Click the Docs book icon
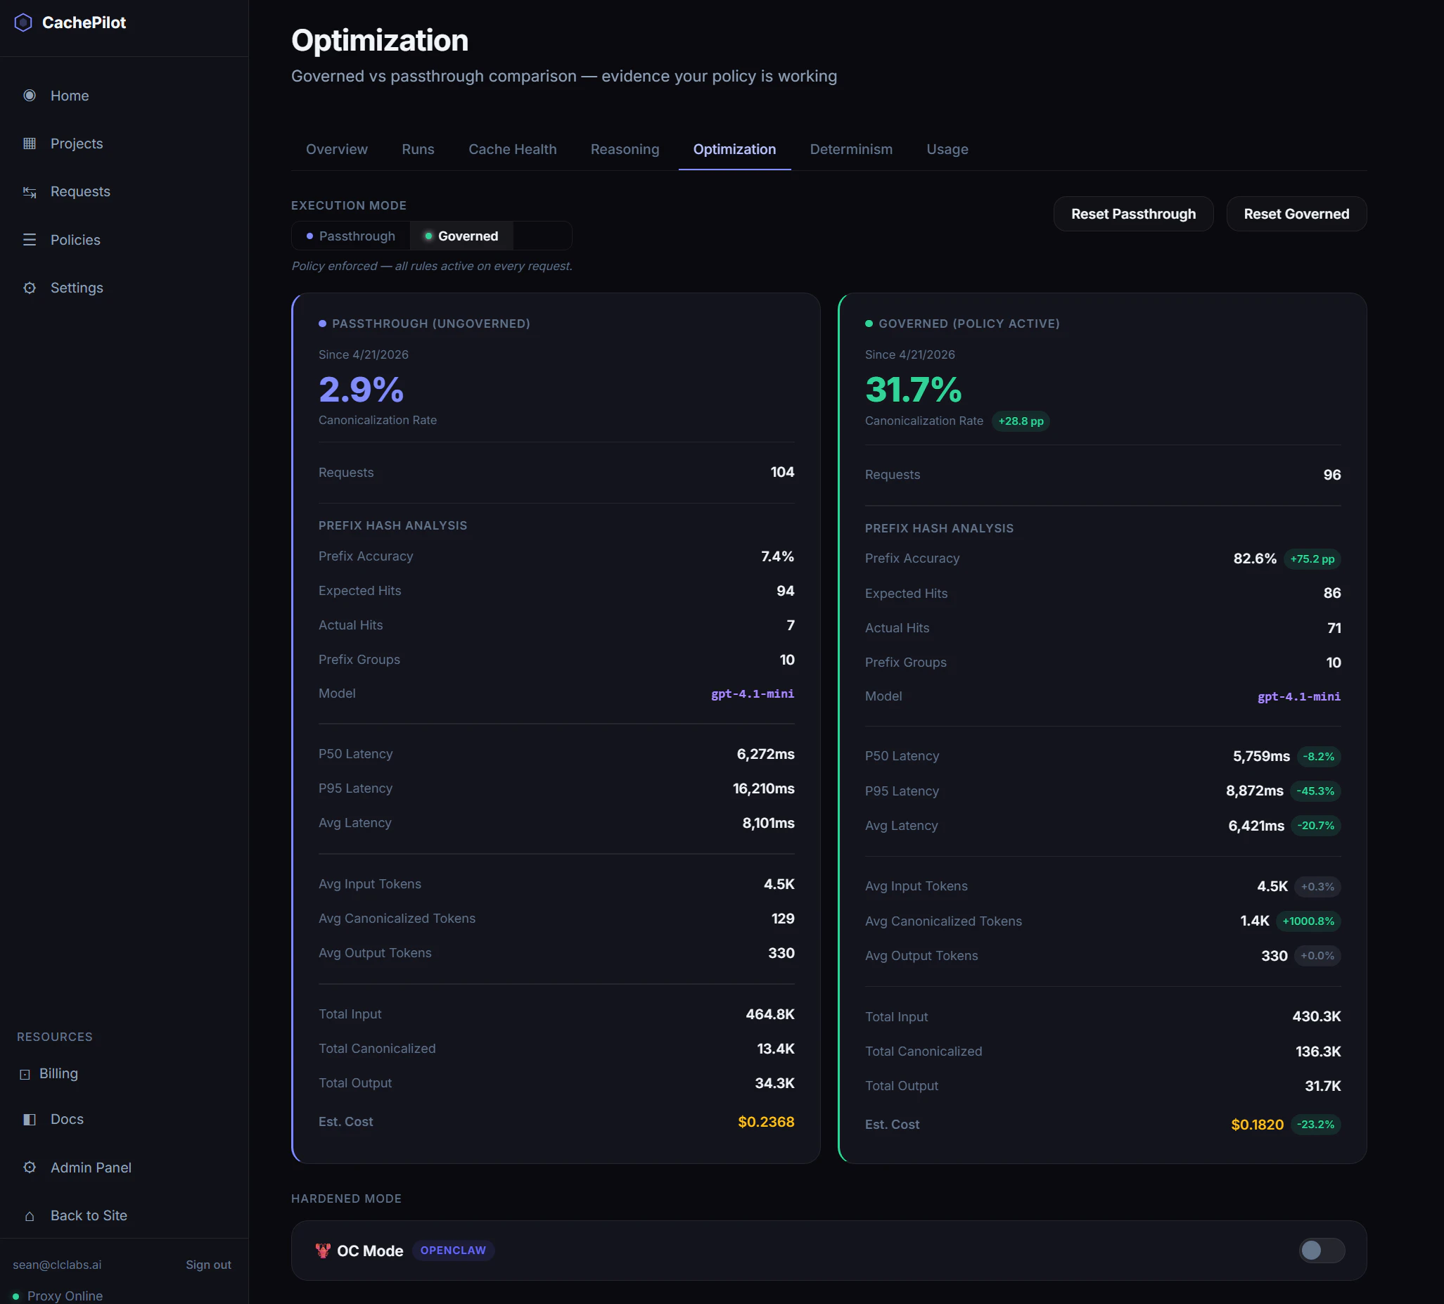 point(30,1119)
